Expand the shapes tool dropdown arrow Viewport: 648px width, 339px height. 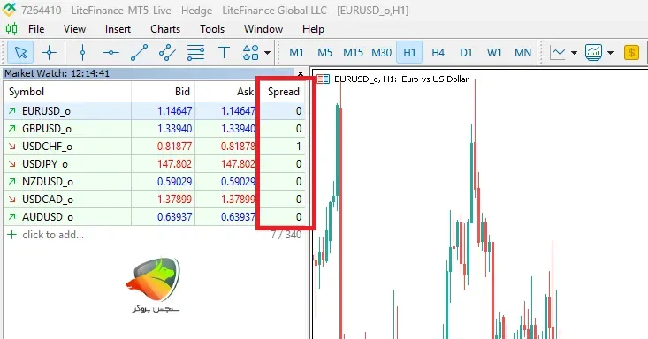tap(267, 52)
